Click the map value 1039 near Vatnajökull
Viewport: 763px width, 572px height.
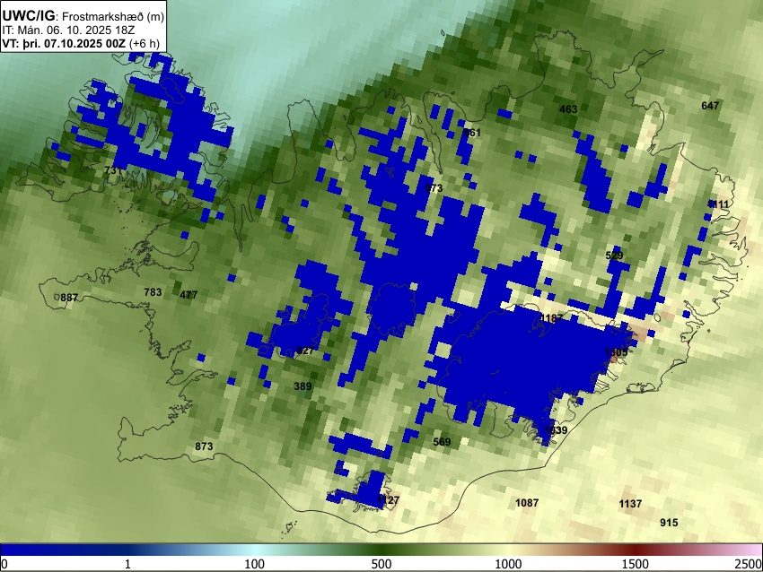click(556, 430)
